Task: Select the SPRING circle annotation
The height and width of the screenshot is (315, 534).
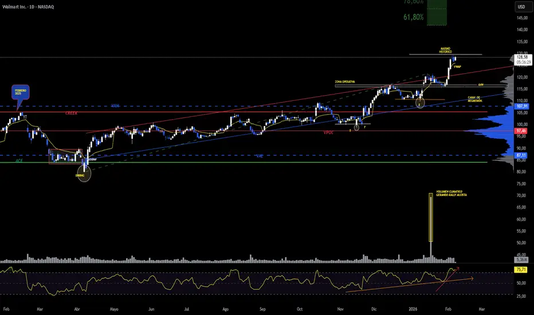Action: tap(84, 174)
